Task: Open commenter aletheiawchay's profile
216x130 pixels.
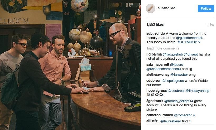Action: click(x=158, y=75)
